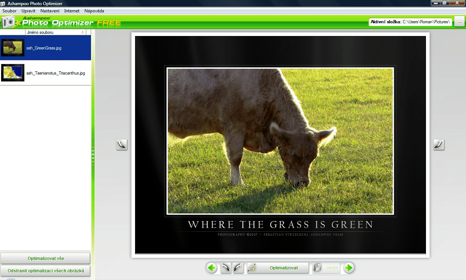Click the cow photo in the preview area
This screenshot has height=280, width=466.
click(x=280, y=141)
